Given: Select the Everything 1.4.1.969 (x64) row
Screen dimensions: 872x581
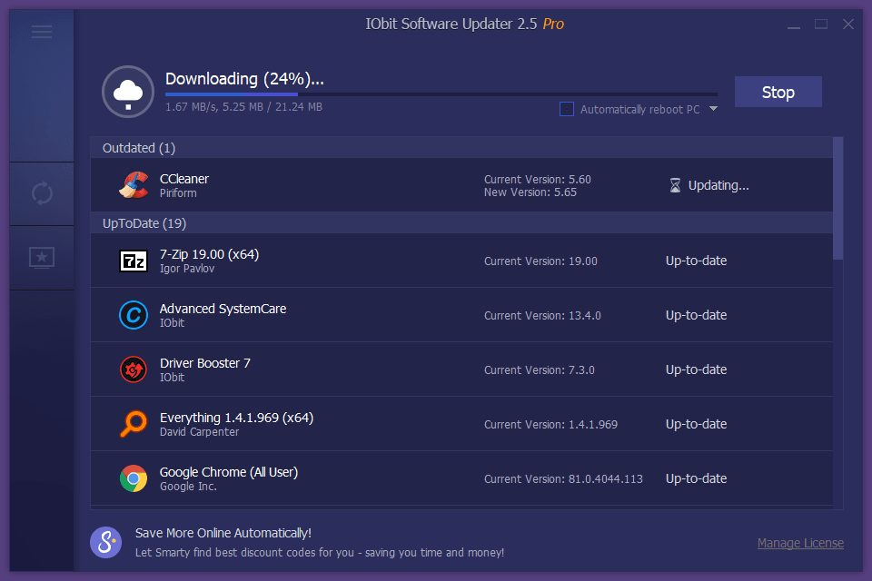Looking at the screenshot, I should click(363, 424).
